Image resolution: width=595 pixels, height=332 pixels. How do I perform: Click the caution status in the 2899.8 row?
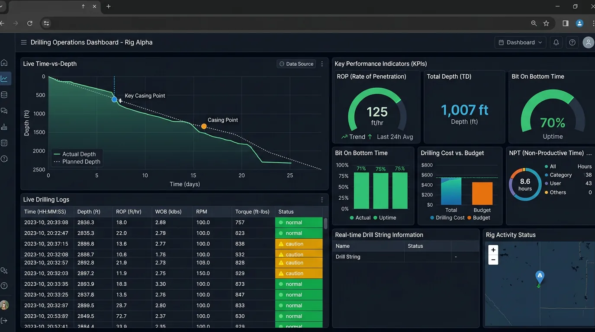pyautogui.click(x=299, y=244)
